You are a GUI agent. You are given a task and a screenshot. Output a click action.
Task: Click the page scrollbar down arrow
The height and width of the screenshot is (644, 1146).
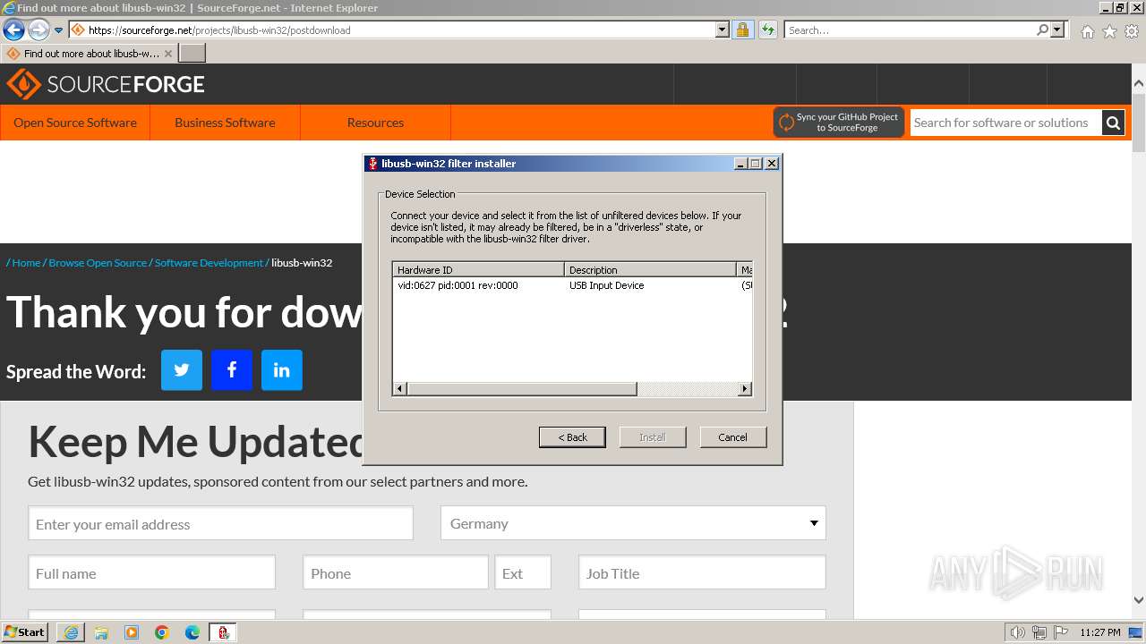pyautogui.click(x=1139, y=600)
